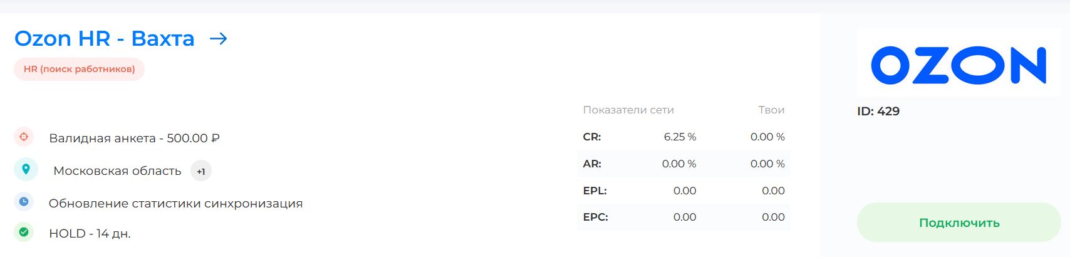The height and width of the screenshot is (257, 1070).
Task: Click the target icon next to Валидная анкета
Action: point(24,137)
